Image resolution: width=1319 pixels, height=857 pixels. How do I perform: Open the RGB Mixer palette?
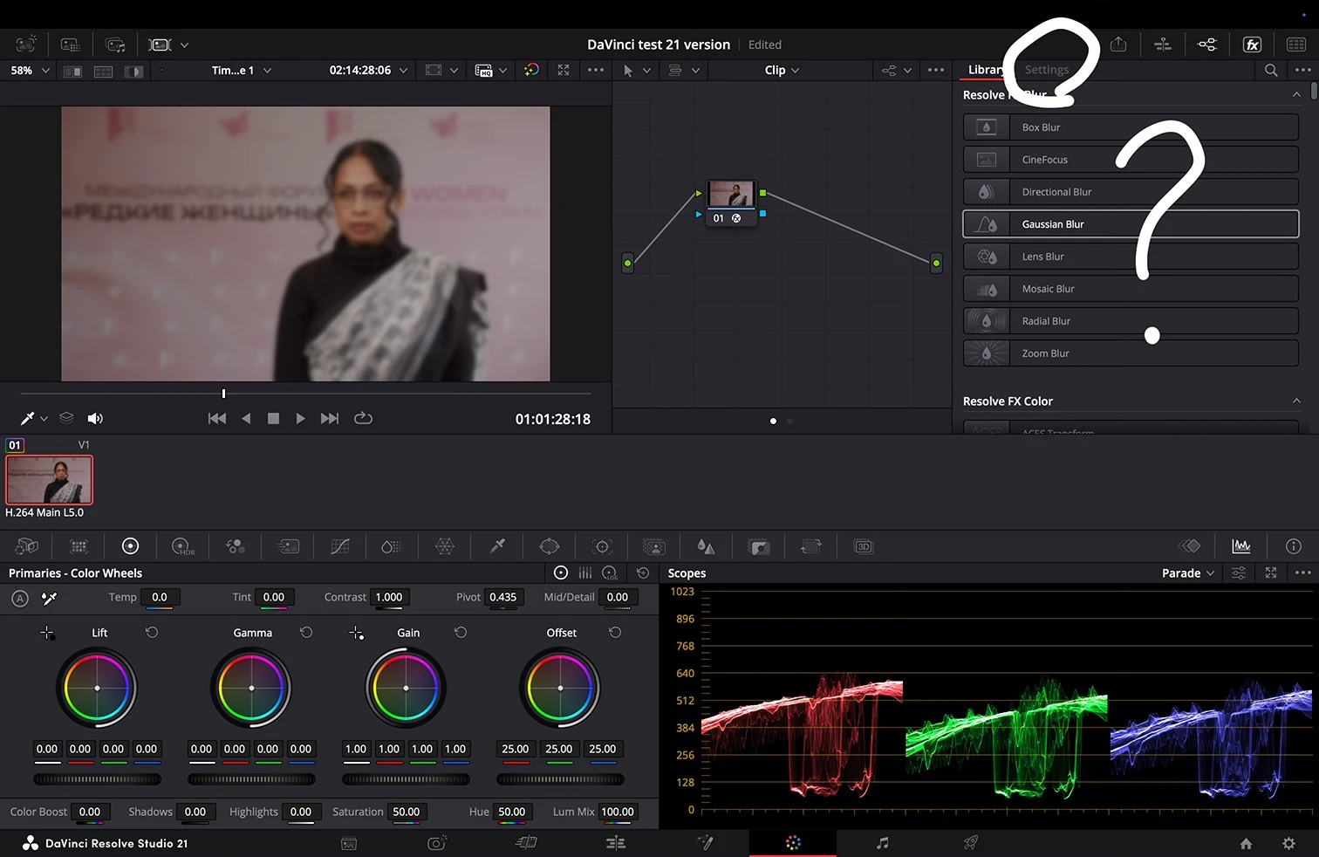coord(236,546)
